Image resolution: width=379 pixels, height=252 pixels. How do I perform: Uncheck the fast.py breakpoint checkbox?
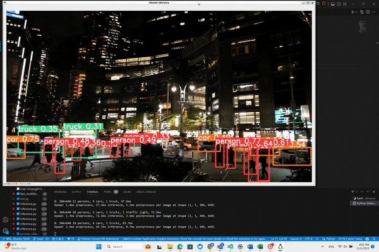18,199
